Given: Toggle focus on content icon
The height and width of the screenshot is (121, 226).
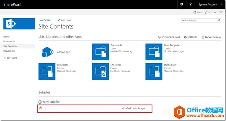Looking at the screenshot, I should point(221,13).
